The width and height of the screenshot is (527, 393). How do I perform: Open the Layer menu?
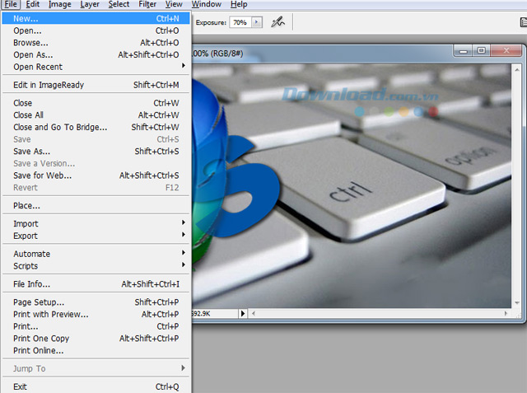pyautogui.click(x=90, y=4)
